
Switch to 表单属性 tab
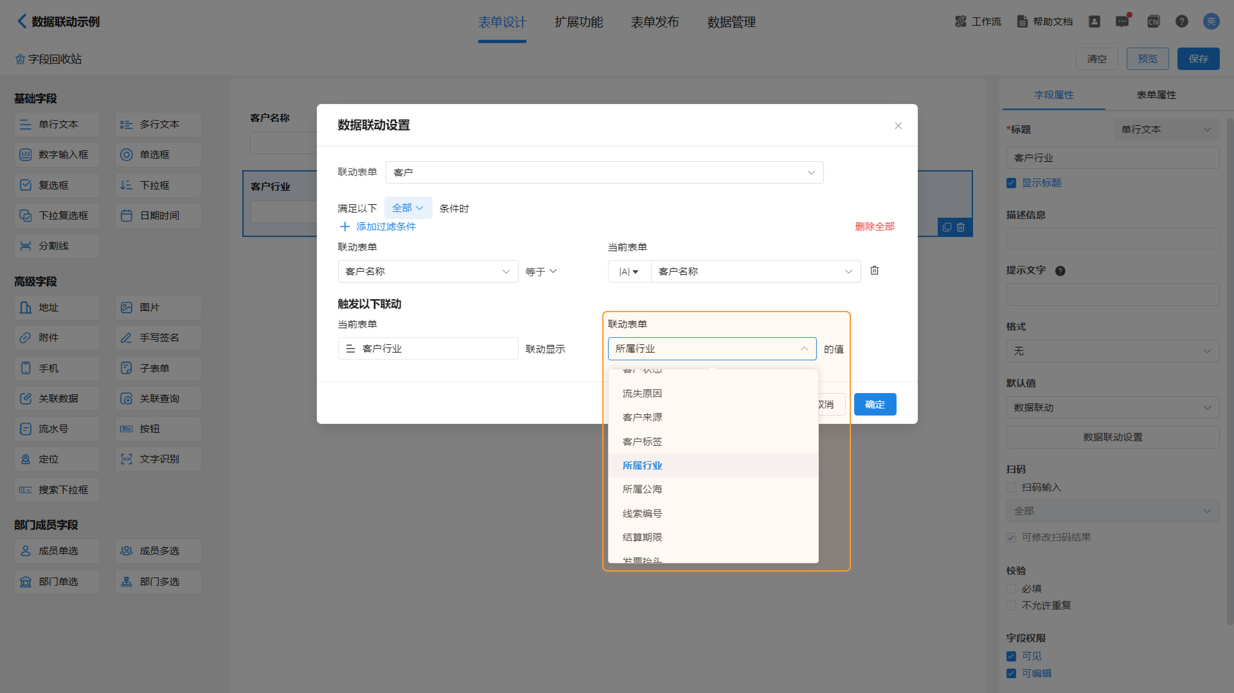(1156, 95)
